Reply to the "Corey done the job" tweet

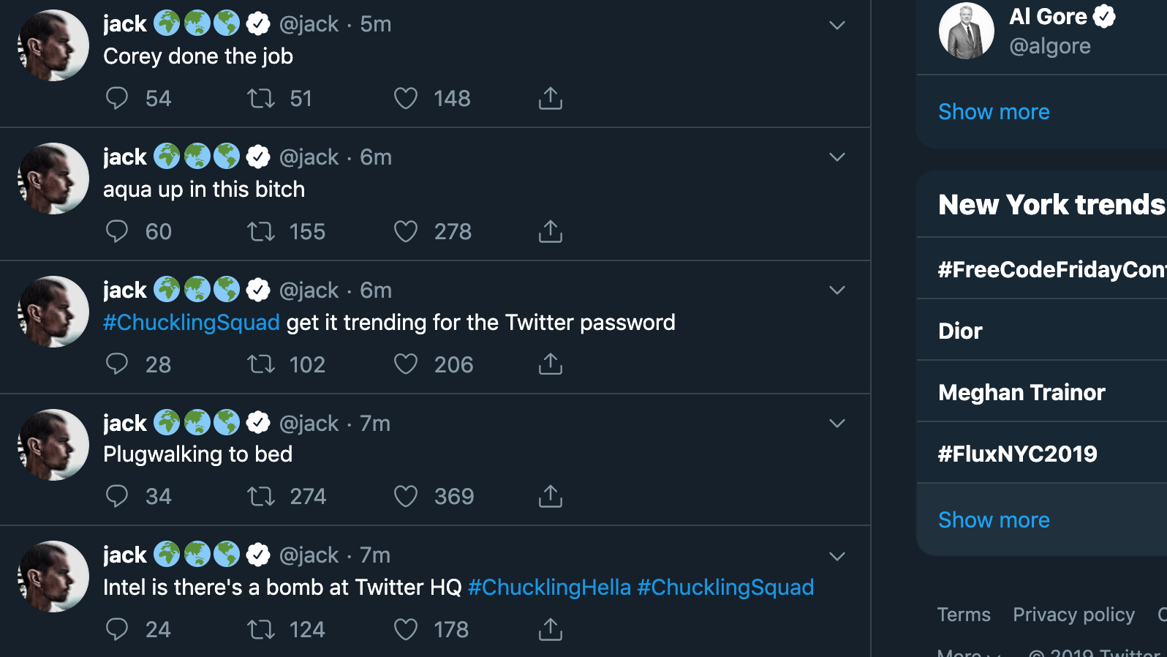tap(117, 98)
